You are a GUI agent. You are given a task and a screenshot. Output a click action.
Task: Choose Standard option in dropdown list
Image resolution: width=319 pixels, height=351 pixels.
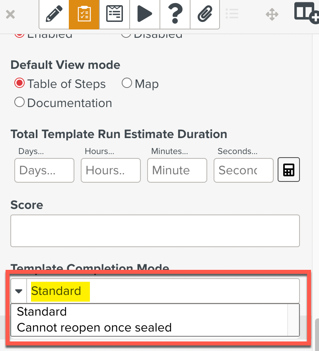pyautogui.click(x=42, y=312)
